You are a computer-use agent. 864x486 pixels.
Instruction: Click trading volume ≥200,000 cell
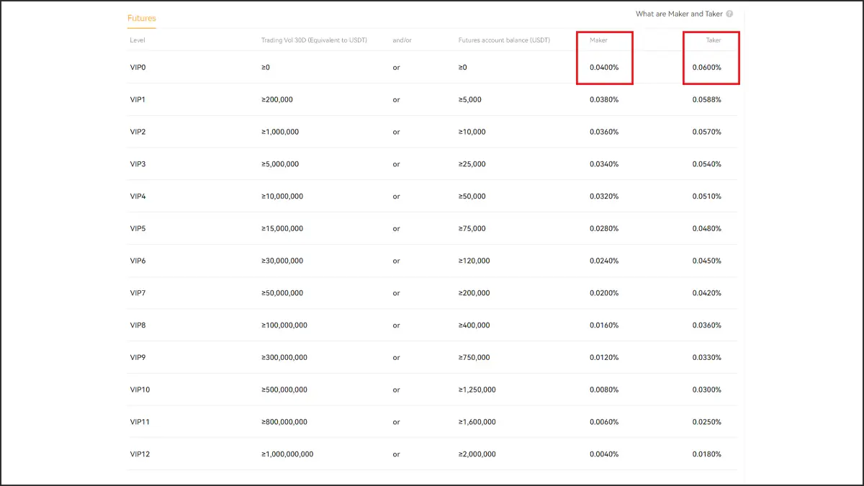pyautogui.click(x=277, y=99)
